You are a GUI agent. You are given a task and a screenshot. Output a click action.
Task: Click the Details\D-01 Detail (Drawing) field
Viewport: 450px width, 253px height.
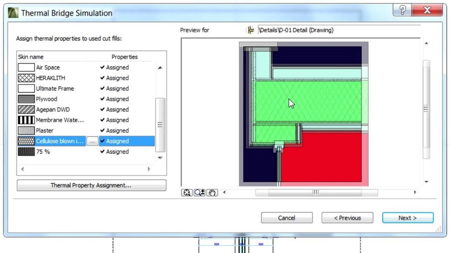click(x=339, y=30)
